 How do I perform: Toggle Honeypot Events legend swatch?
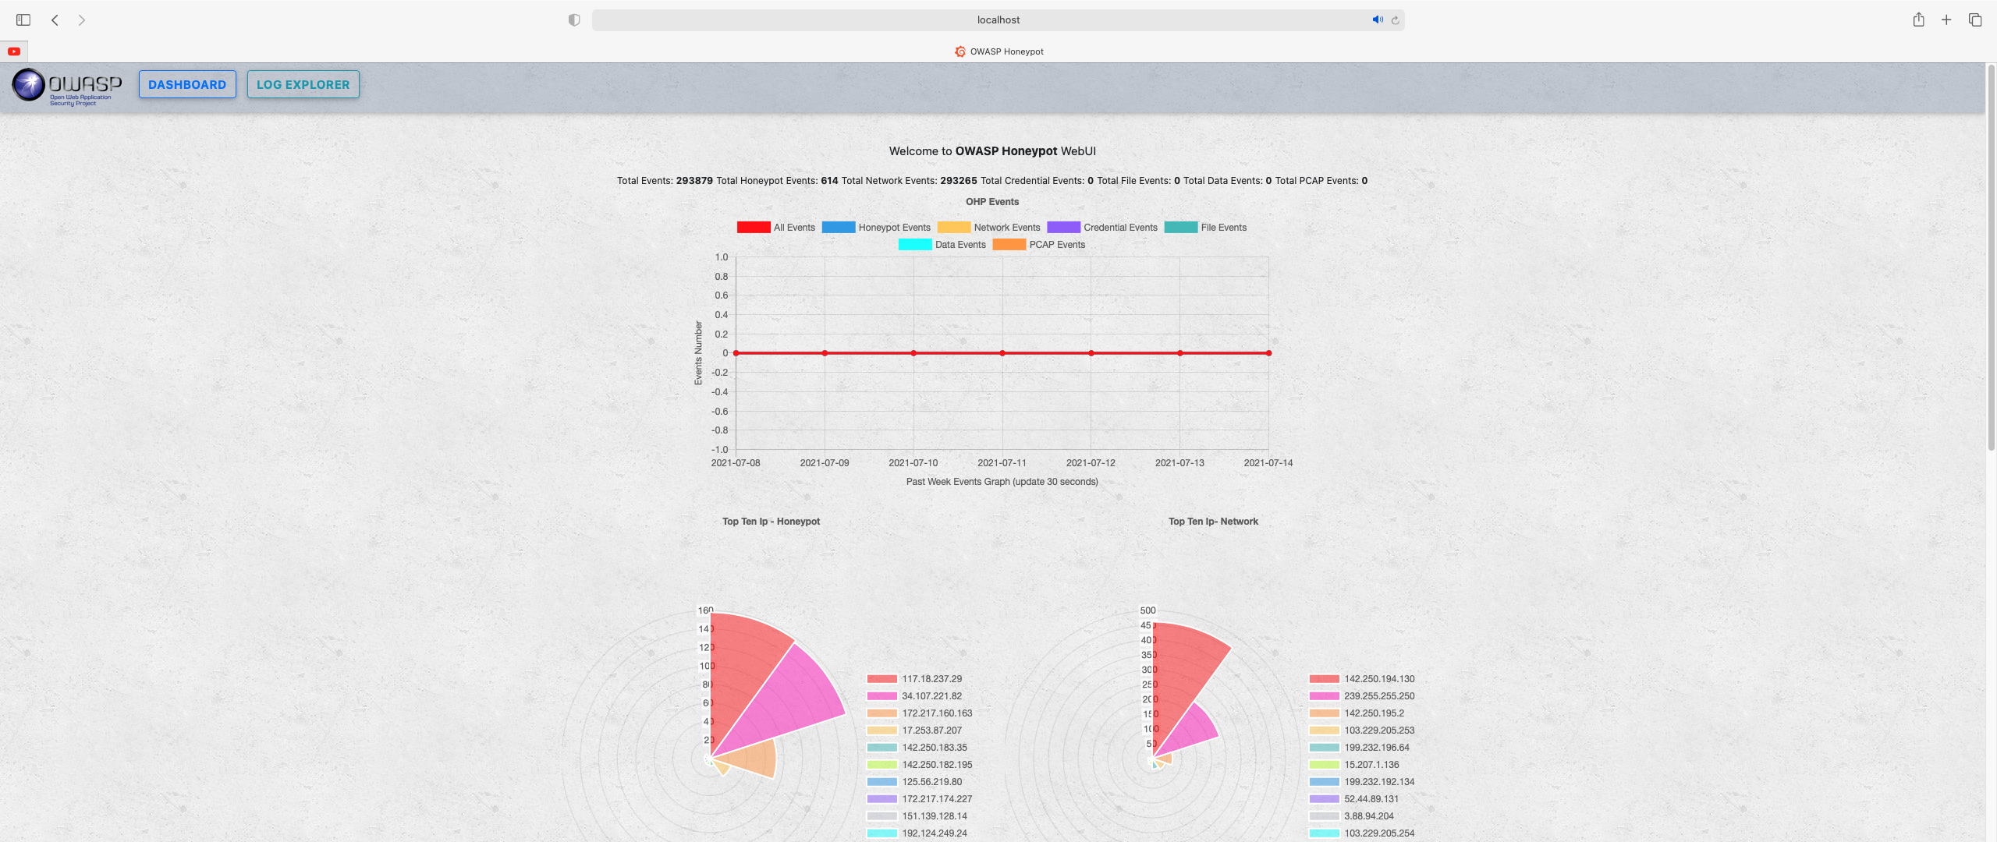click(x=839, y=228)
